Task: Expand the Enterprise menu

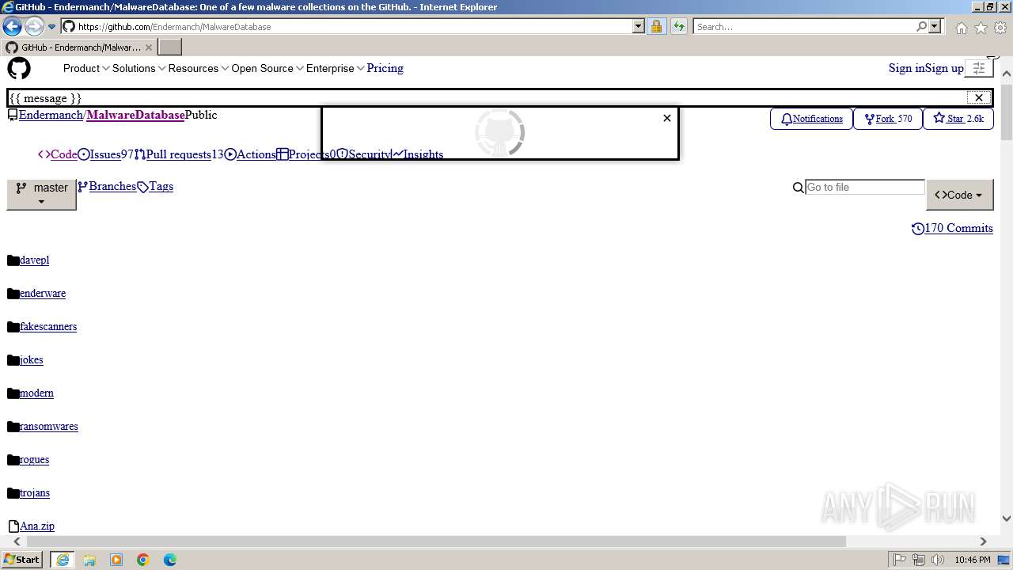Action: pos(335,68)
